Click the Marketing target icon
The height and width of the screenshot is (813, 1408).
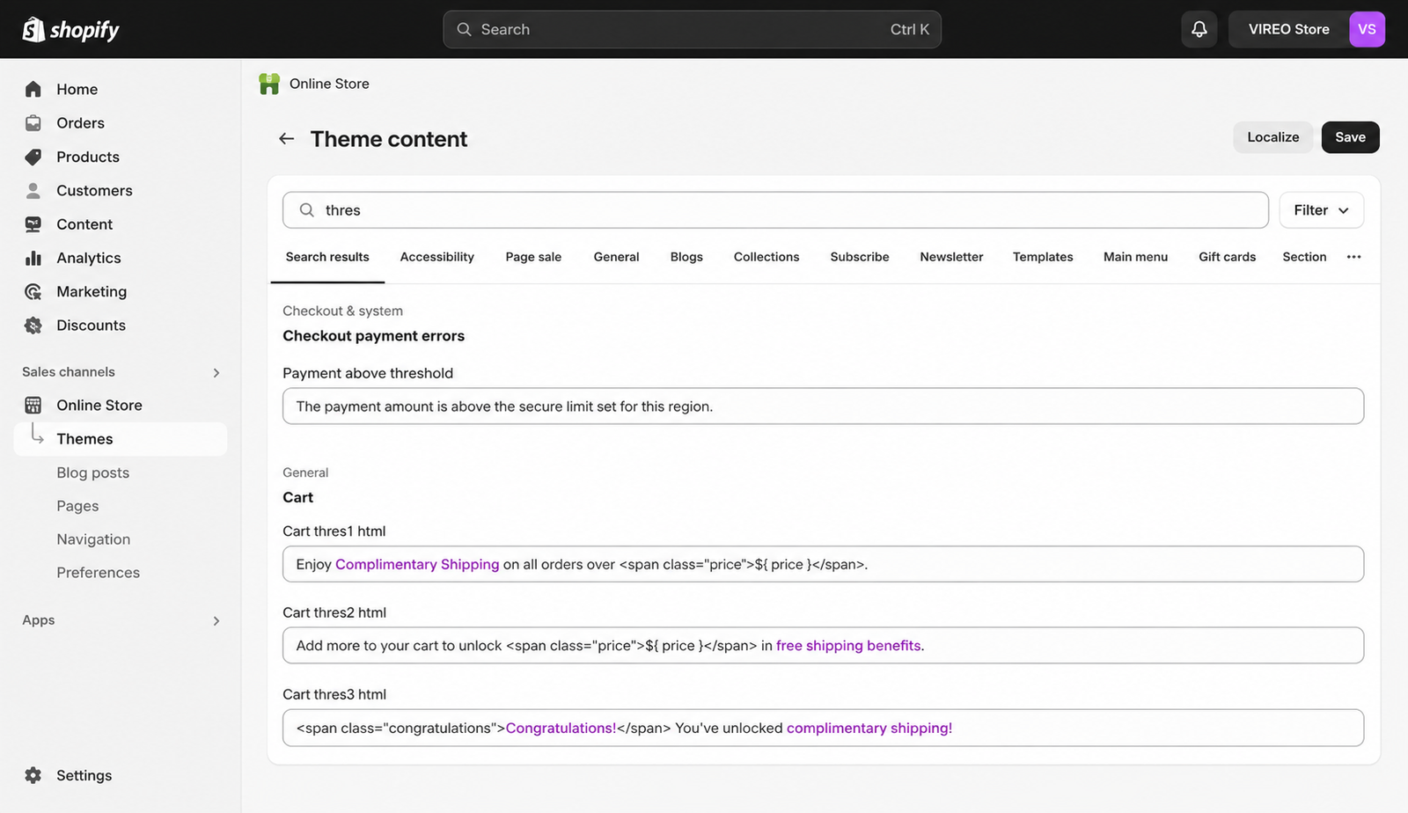click(x=33, y=291)
